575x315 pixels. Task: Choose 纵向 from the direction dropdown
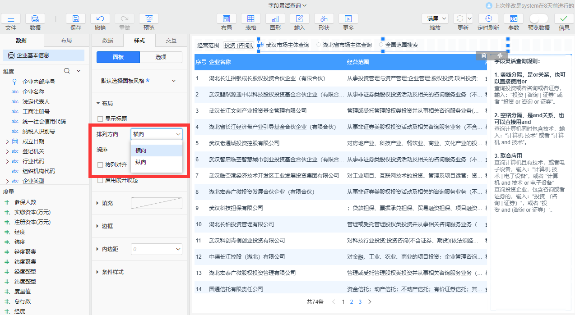coord(141,162)
